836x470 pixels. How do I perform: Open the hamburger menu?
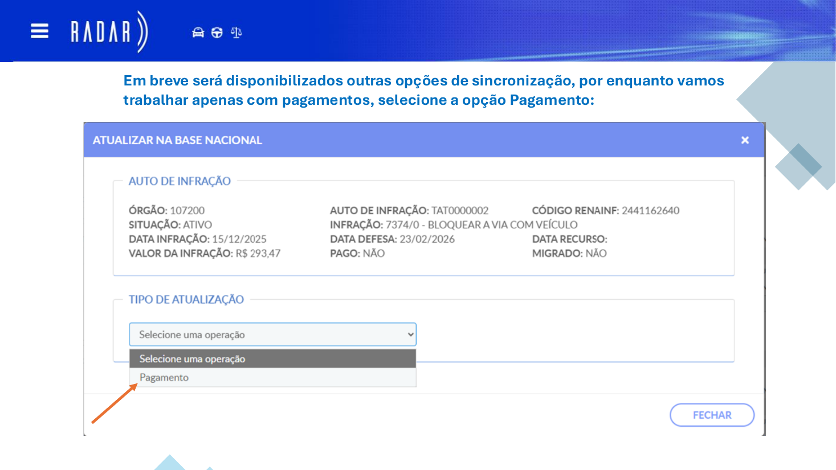pyautogui.click(x=39, y=31)
